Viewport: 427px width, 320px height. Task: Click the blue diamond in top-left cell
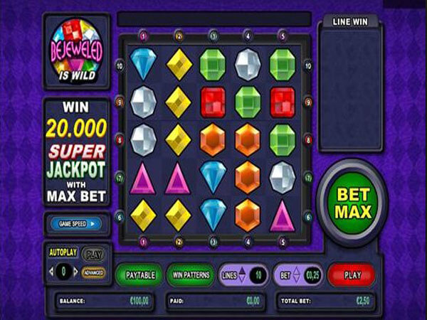(143, 64)
